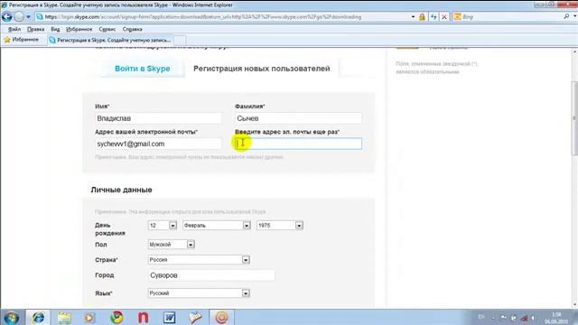The height and width of the screenshot is (325, 578).
Task: Open the Сервис menu
Action: pos(107,29)
